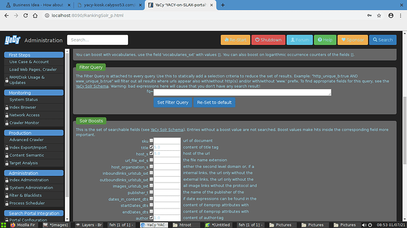407x228 pixels.
Task: Click sidebar scrollbar down arrow
Action: (67, 219)
